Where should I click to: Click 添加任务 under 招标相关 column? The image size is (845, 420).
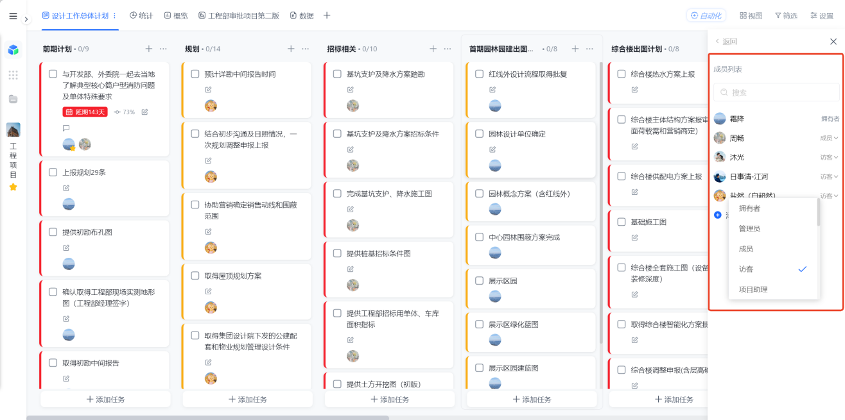[x=390, y=399]
